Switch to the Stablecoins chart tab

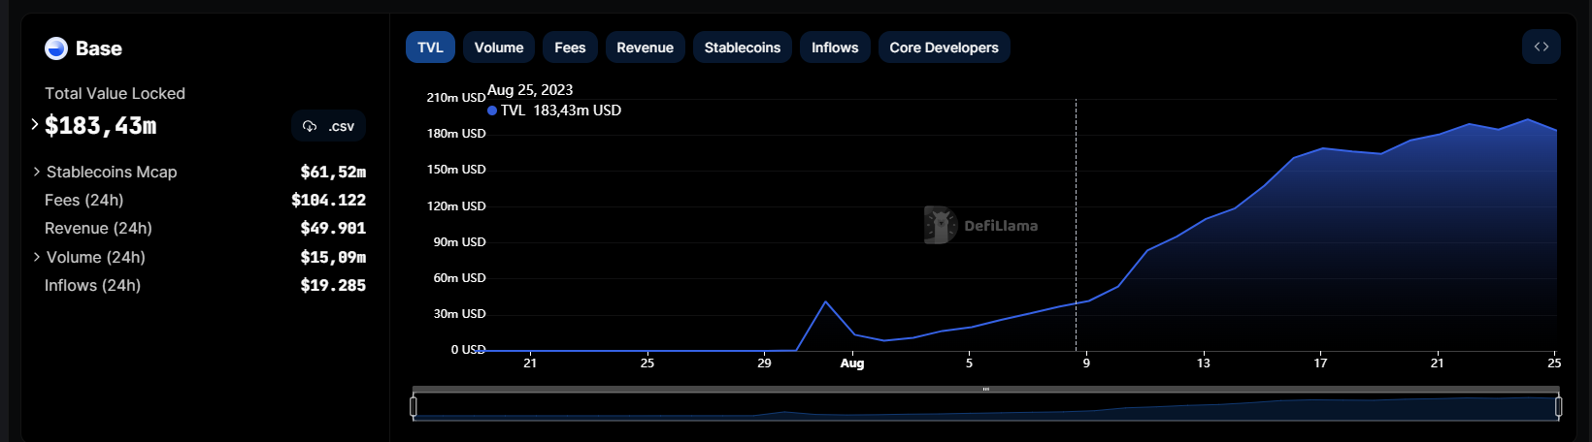coord(742,47)
